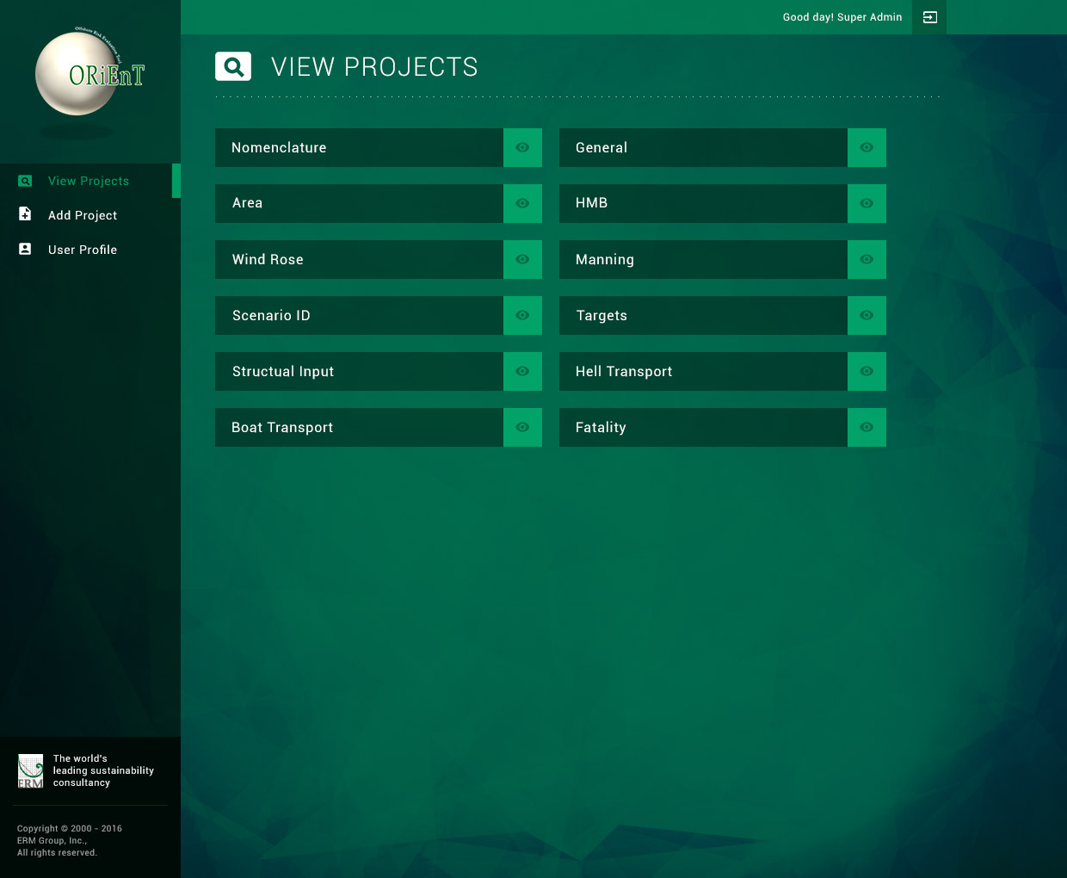Click the Structual Input eye icon

[522, 372]
